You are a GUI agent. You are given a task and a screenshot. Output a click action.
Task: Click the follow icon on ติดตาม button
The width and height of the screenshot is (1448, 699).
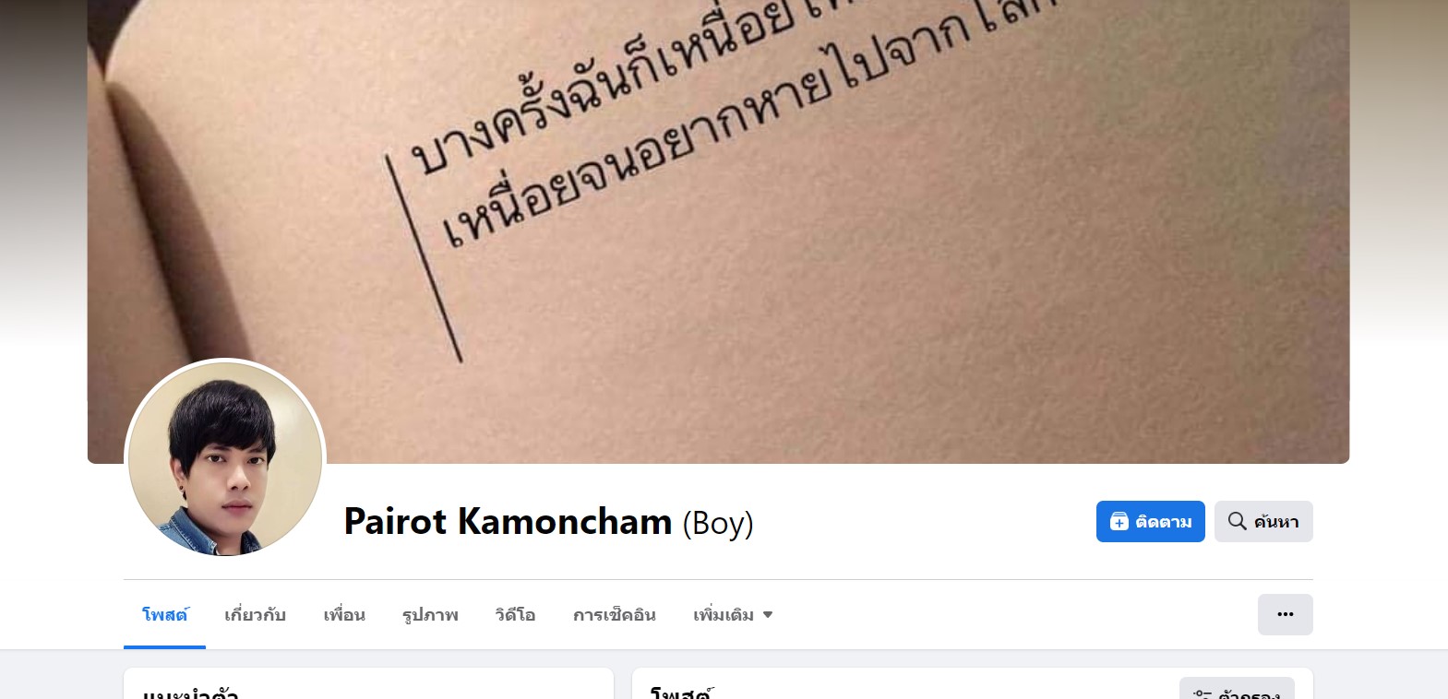tap(1119, 521)
